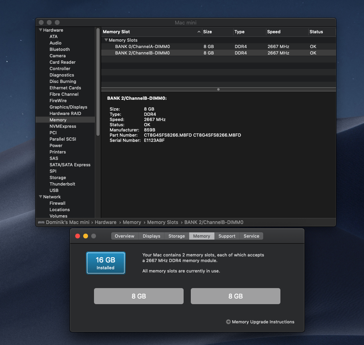Select Parallel SCSI in the sidebar
This screenshot has width=364, height=345.
[x=63, y=139]
